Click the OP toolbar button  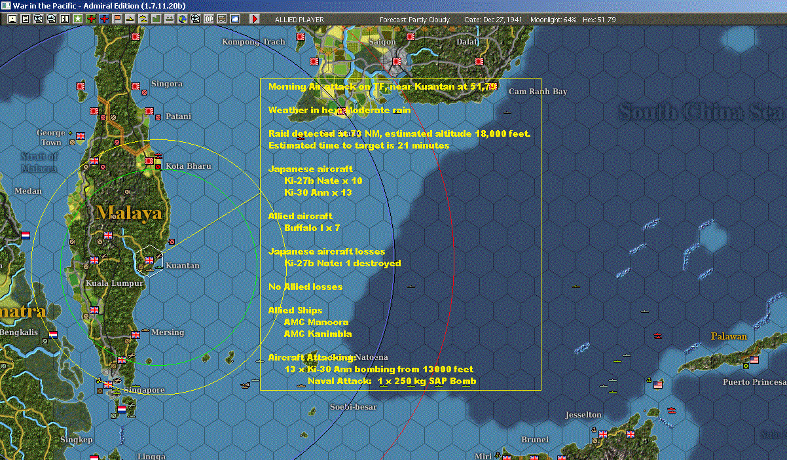208,19
